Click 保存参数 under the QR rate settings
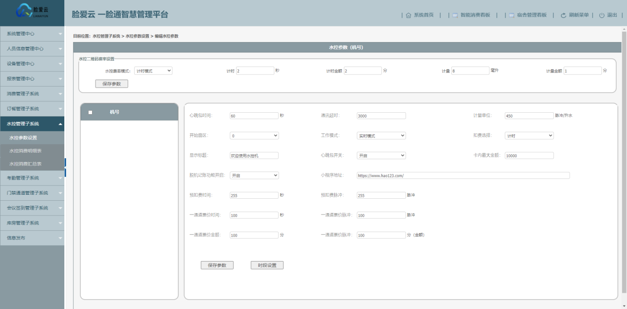The height and width of the screenshot is (309, 627). 112,84
